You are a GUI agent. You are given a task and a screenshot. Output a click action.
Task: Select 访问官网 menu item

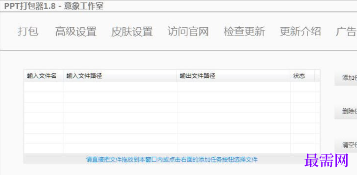[188, 31]
